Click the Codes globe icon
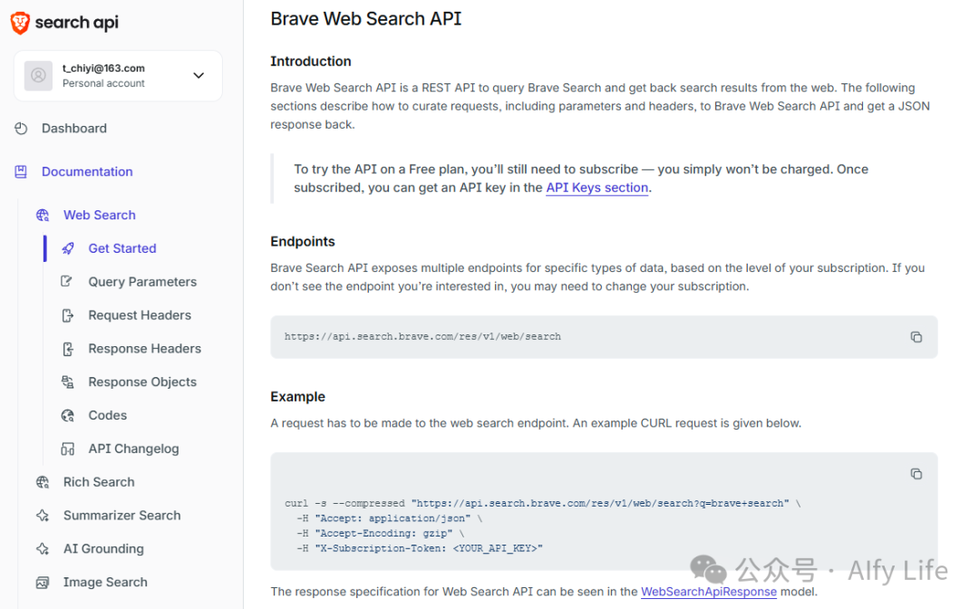Screen dimensions: 979x609 (67, 416)
